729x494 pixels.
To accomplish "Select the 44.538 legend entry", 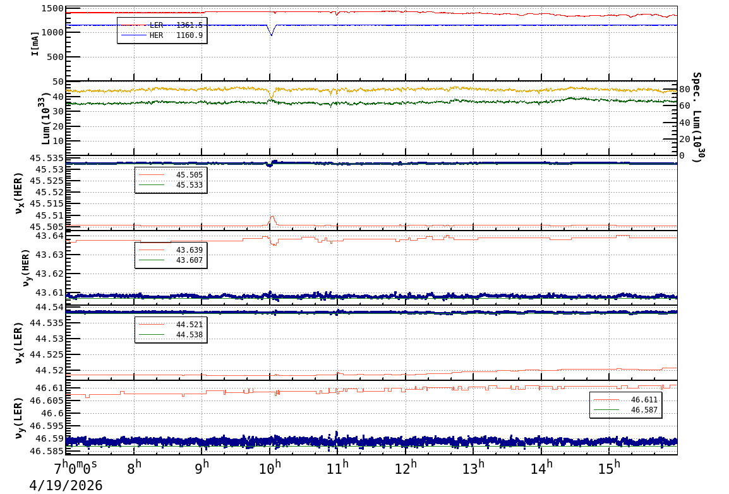I will (171, 335).
